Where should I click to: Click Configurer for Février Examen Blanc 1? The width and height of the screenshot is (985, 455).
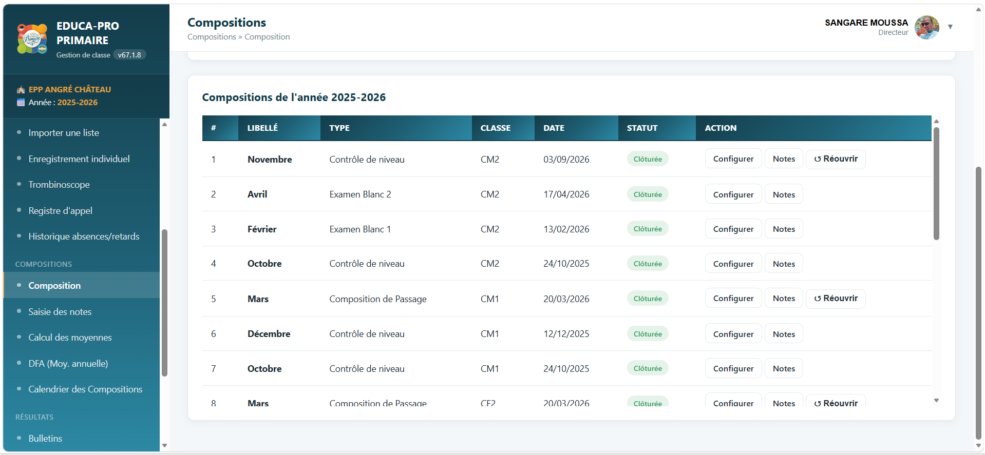(733, 229)
